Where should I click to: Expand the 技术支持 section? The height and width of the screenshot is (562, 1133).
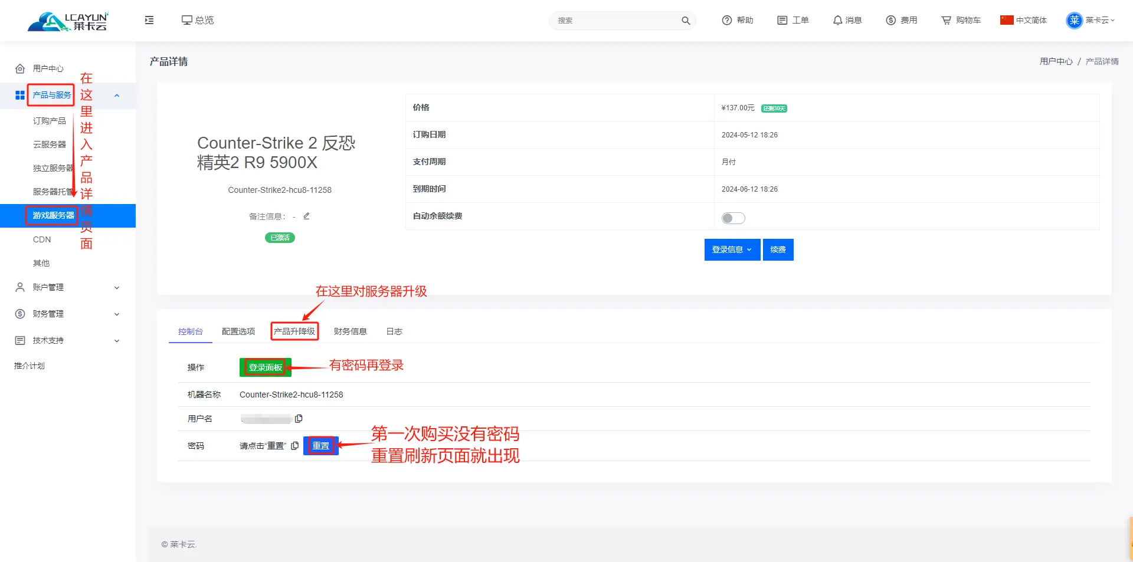[x=68, y=340]
